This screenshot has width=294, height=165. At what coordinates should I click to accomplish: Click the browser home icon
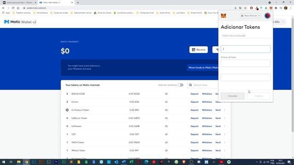[x=18, y=8]
